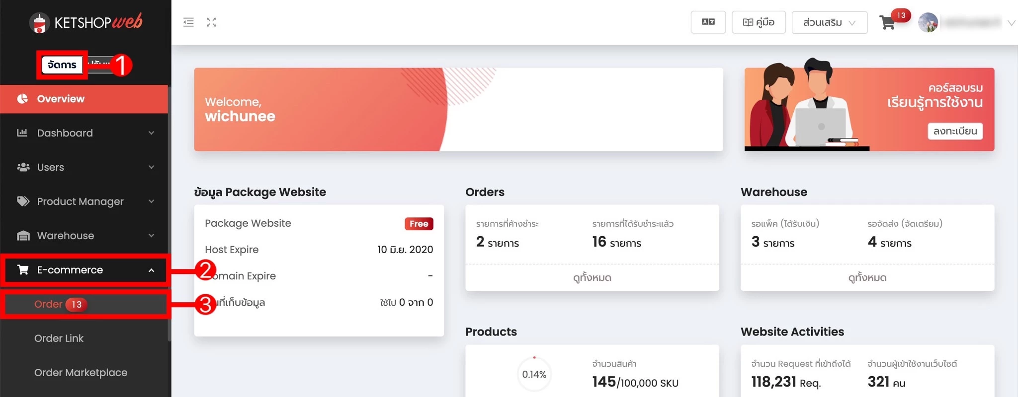Expand the Product Manager submenu
The image size is (1018, 397).
(85, 201)
